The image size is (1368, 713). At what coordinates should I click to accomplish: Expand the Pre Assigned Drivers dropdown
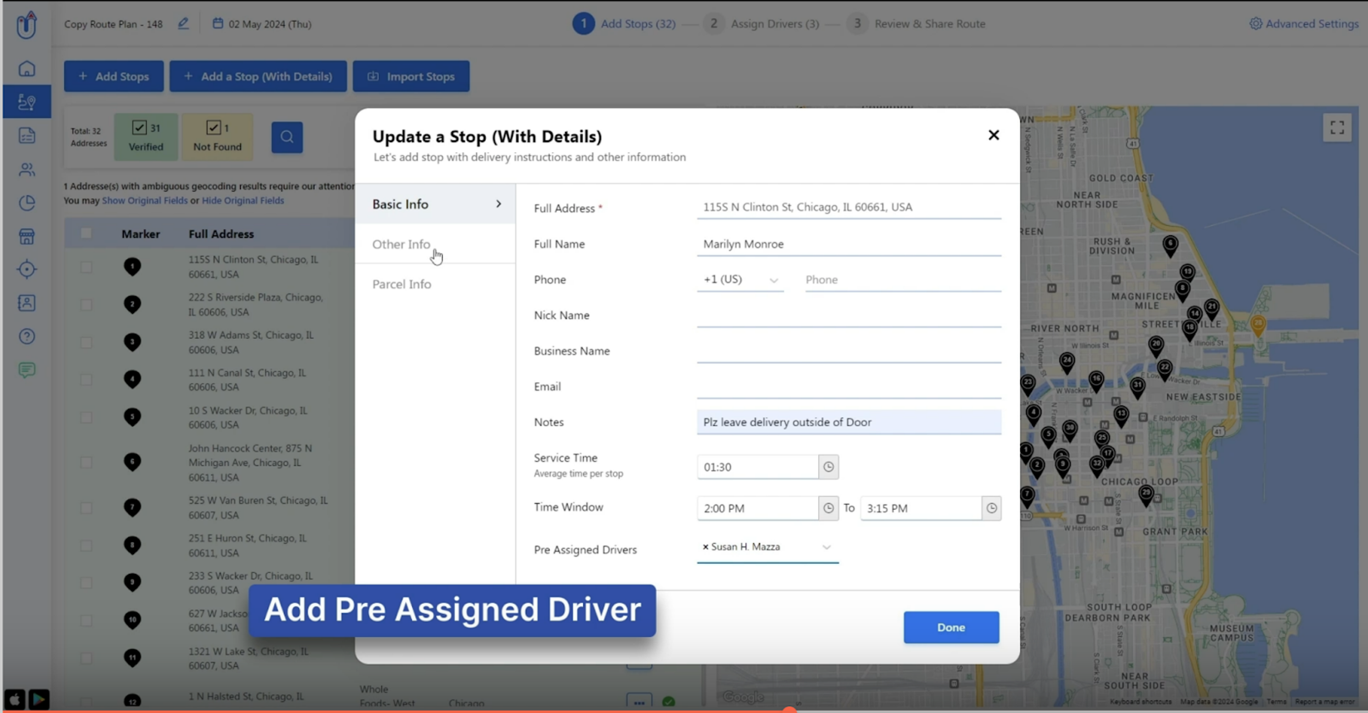(x=826, y=547)
